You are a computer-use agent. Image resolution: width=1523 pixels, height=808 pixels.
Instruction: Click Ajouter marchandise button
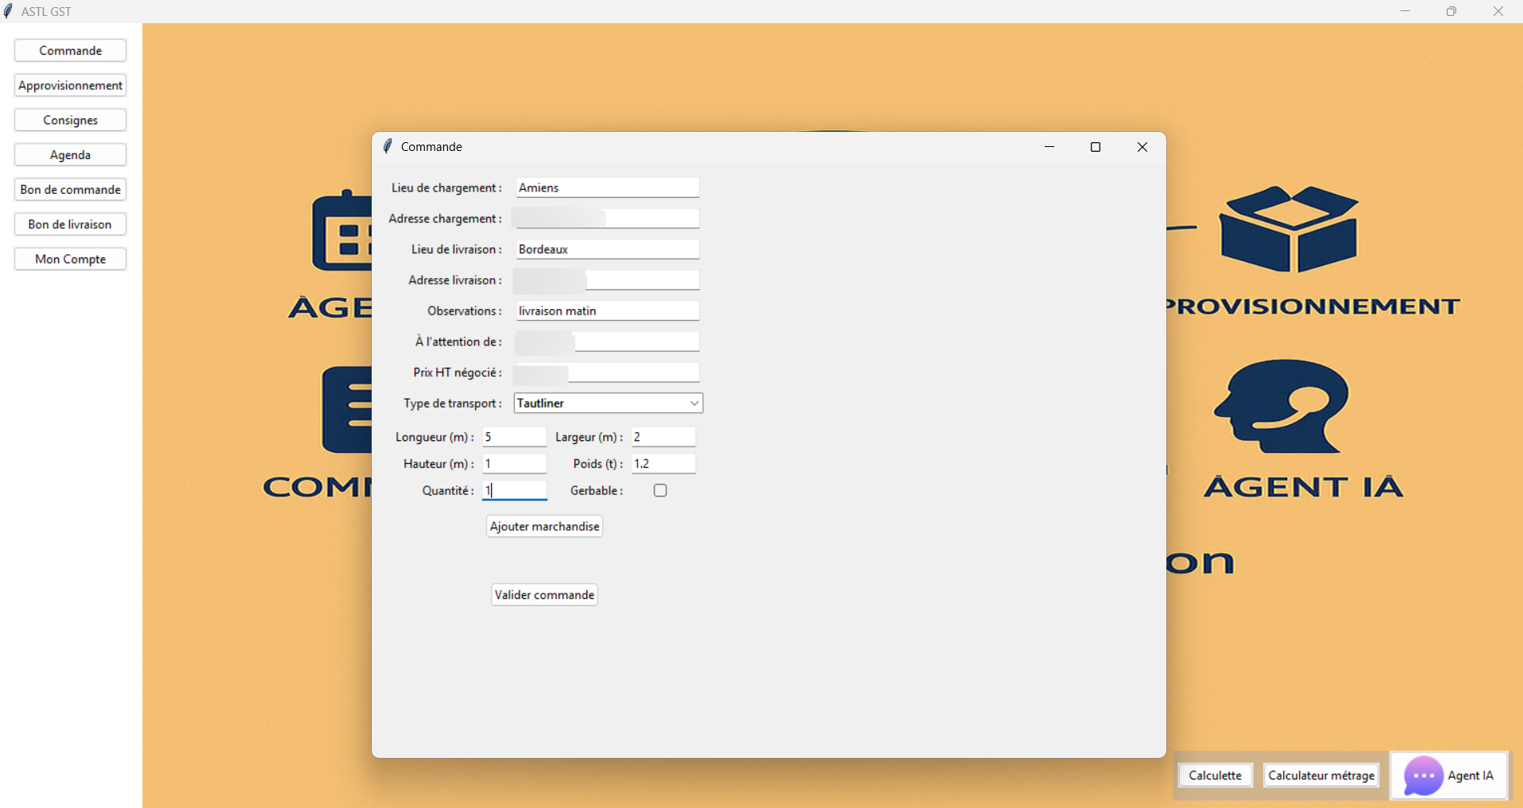544,526
